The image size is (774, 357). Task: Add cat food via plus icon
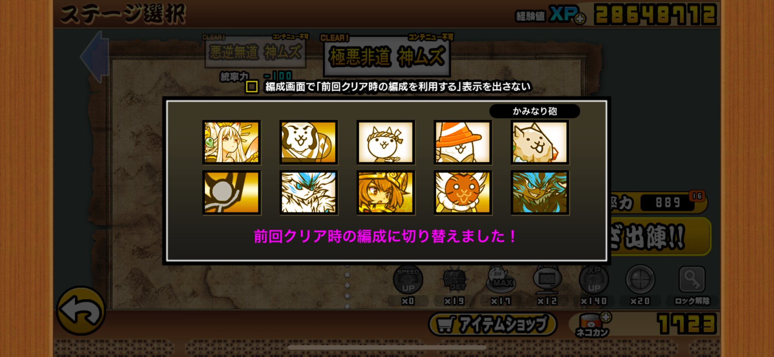606,318
